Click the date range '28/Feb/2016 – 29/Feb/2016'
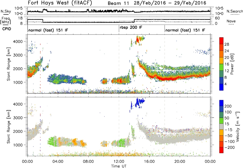This screenshot has width=243, height=168. [170, 3]
